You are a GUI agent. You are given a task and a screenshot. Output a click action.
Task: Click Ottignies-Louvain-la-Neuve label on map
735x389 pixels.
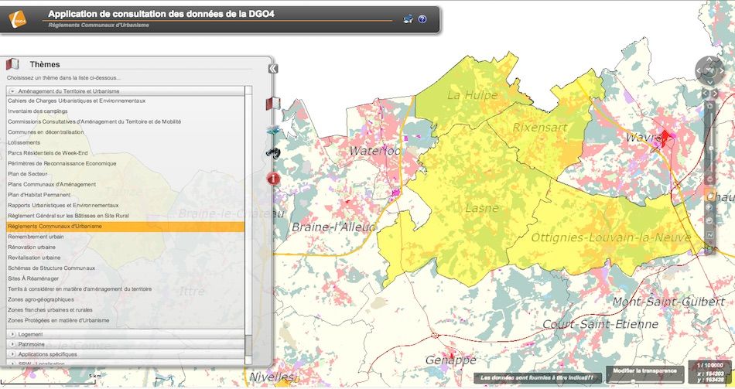(x=610, y=237)
